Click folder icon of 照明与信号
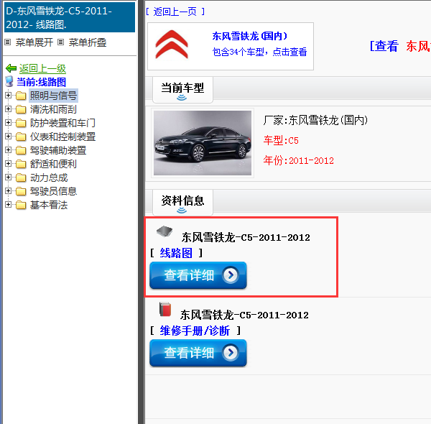The height and width of the screenshot is (424, 431). [x=21, y=96]
